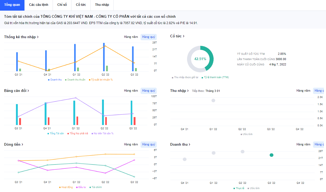Click Tiếp theo: Tháng 3 01 text
The width and height of the screenshot is (326, 192).
pyautogui.click(x=206, y=91)
